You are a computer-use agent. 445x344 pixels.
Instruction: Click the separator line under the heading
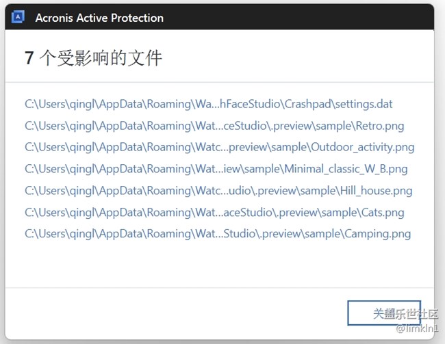point(219,83)
